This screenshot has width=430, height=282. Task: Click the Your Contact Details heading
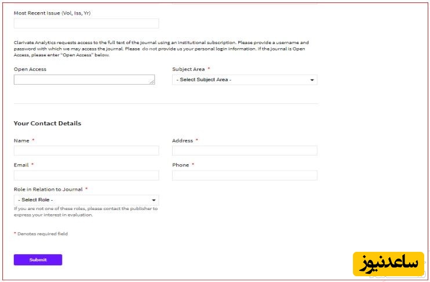48,123
